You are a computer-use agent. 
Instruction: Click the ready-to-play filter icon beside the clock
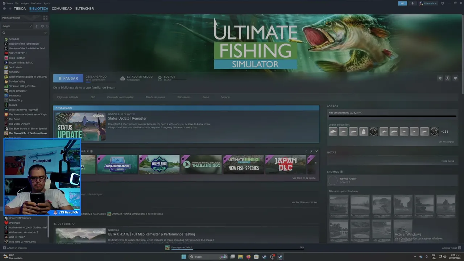click(47, 26)
